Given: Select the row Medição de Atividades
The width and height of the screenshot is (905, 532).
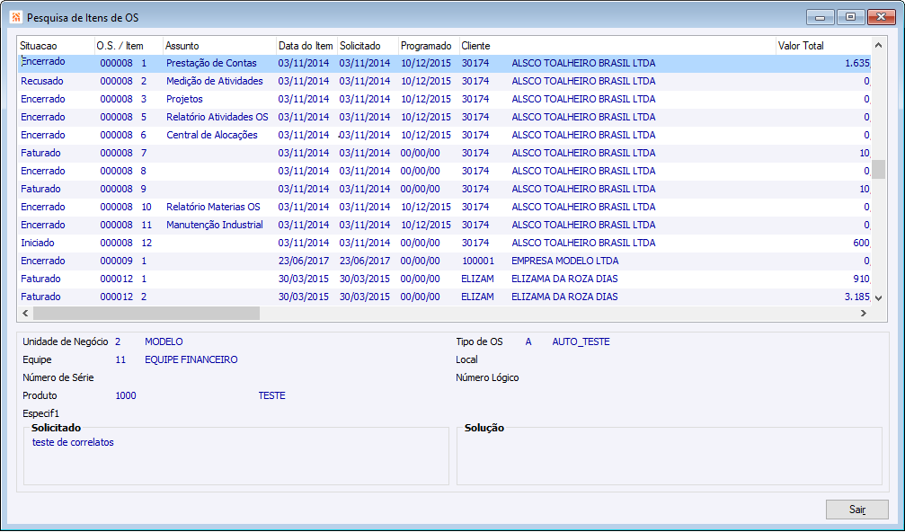Looking at the screenshot, I should coord(445,82).
